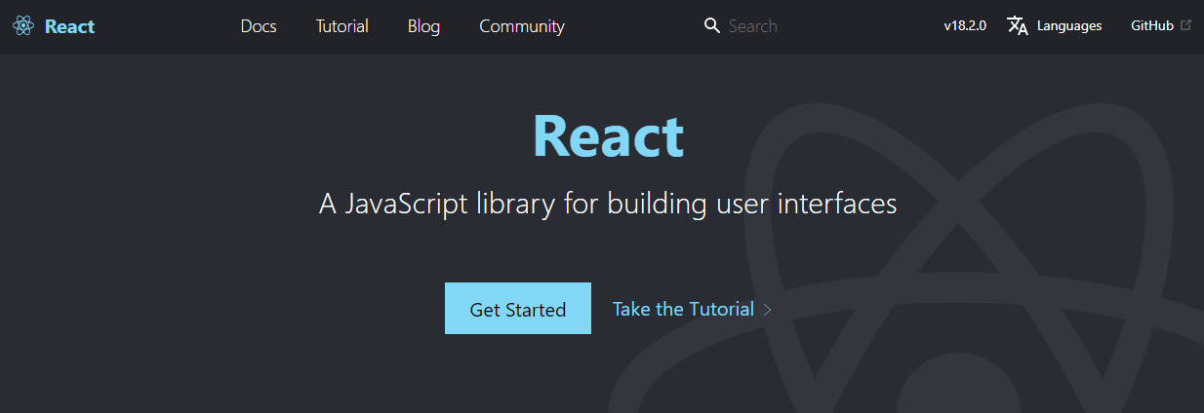Click the search magnifier icon
The image size is (1204, 413).
pos(712,26)
